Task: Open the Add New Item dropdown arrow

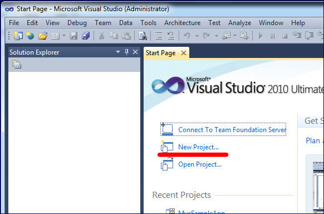Action: (x=64, y=36)
